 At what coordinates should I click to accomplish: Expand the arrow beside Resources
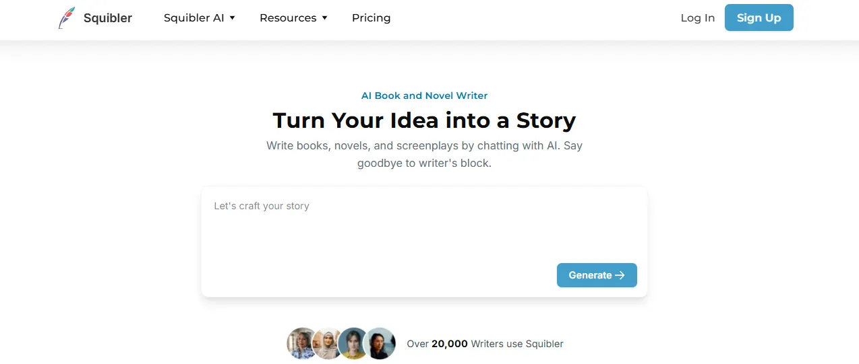(x=324, y=18)
